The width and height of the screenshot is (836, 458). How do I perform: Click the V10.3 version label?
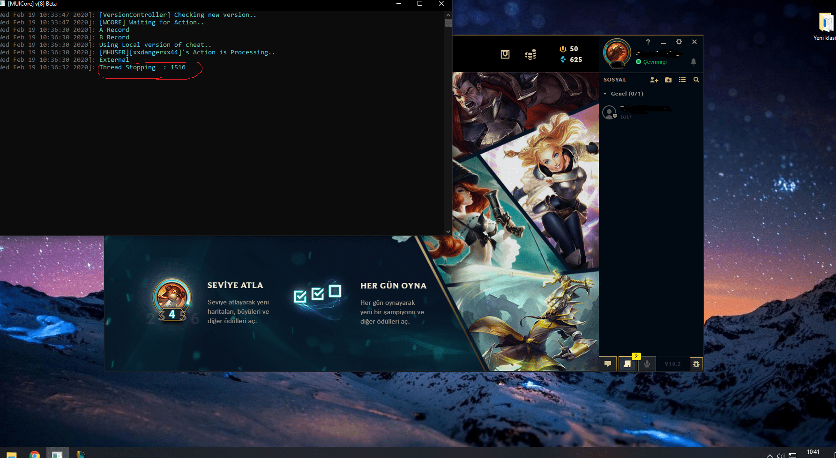click(672, 364)
